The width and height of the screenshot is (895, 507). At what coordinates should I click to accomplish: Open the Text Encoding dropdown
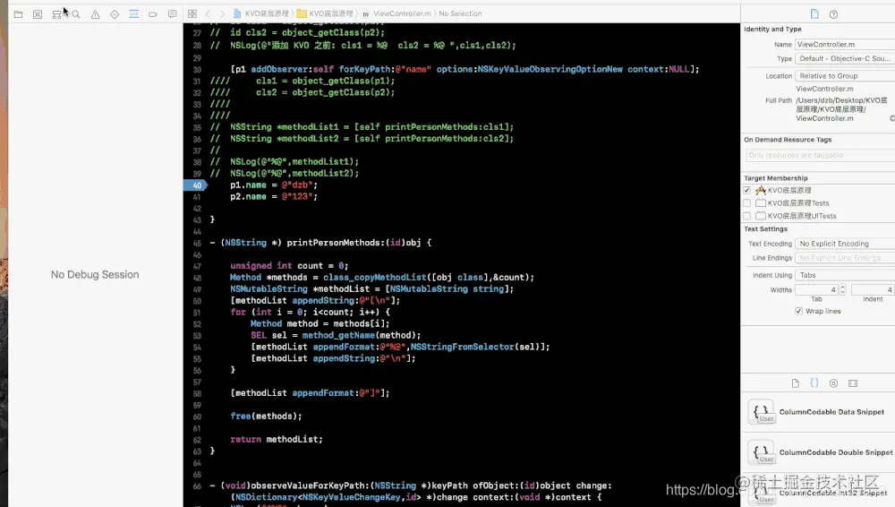(845, 244)
